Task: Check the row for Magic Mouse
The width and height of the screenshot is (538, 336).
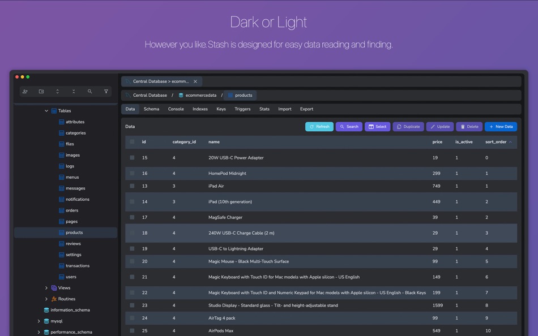Action: tap(132, 261)
